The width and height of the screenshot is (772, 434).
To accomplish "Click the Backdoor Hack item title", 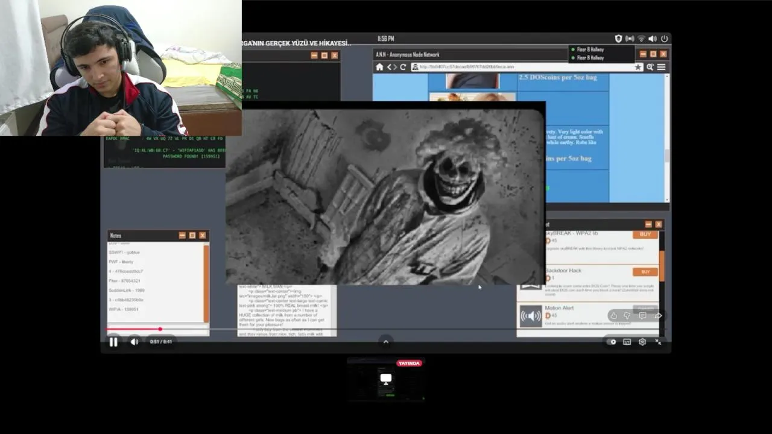I will click(563, 271).
